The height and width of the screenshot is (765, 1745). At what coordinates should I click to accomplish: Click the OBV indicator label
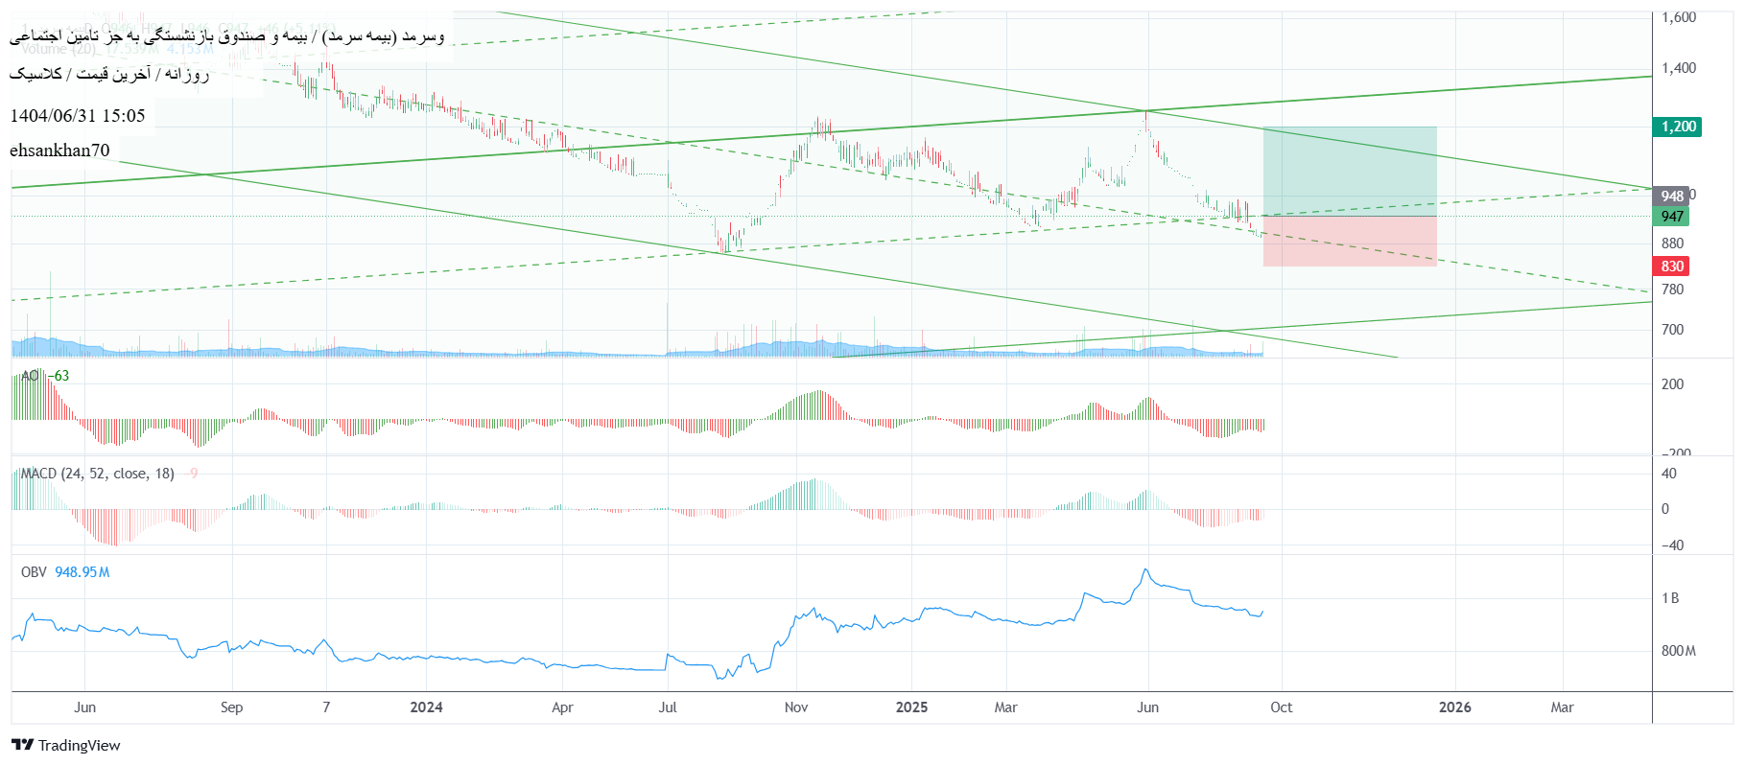pos(34,572)
